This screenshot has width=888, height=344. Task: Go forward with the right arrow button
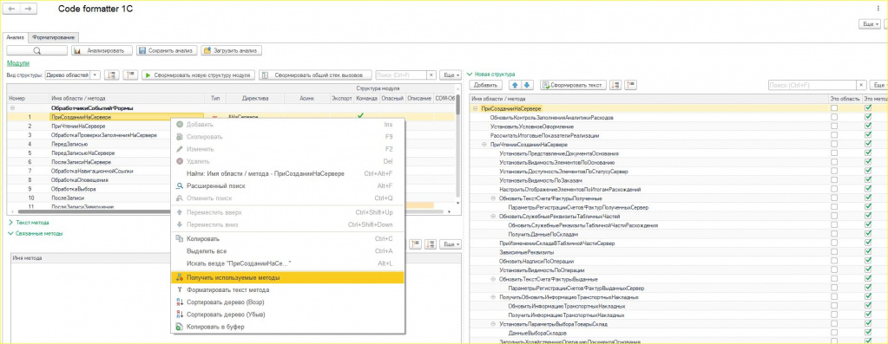pyautogui.click(x=29, y=9)
